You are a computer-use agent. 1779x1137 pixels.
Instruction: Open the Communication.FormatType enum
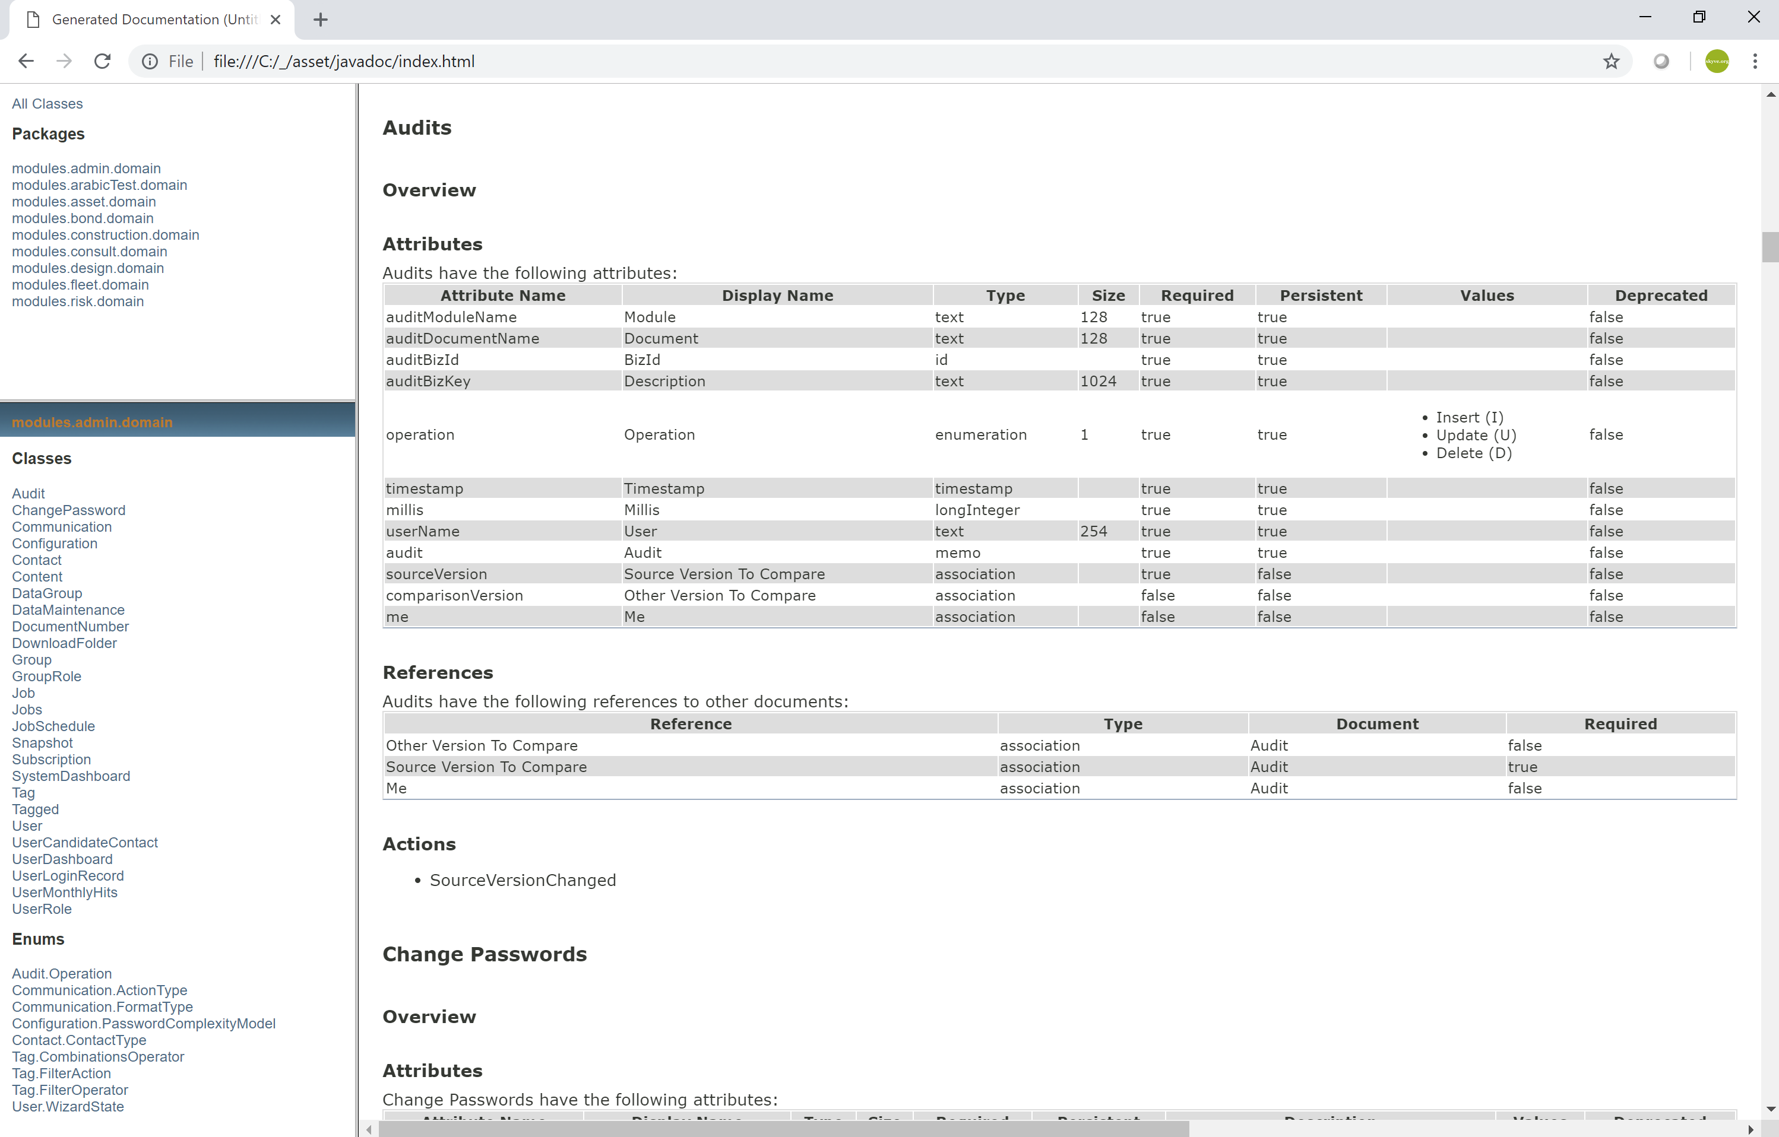(x=103, y=1007)
